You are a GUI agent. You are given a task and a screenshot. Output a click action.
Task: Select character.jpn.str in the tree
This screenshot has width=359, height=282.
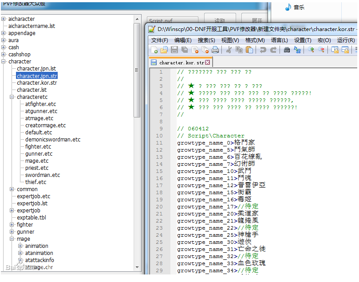coord(37,76)
